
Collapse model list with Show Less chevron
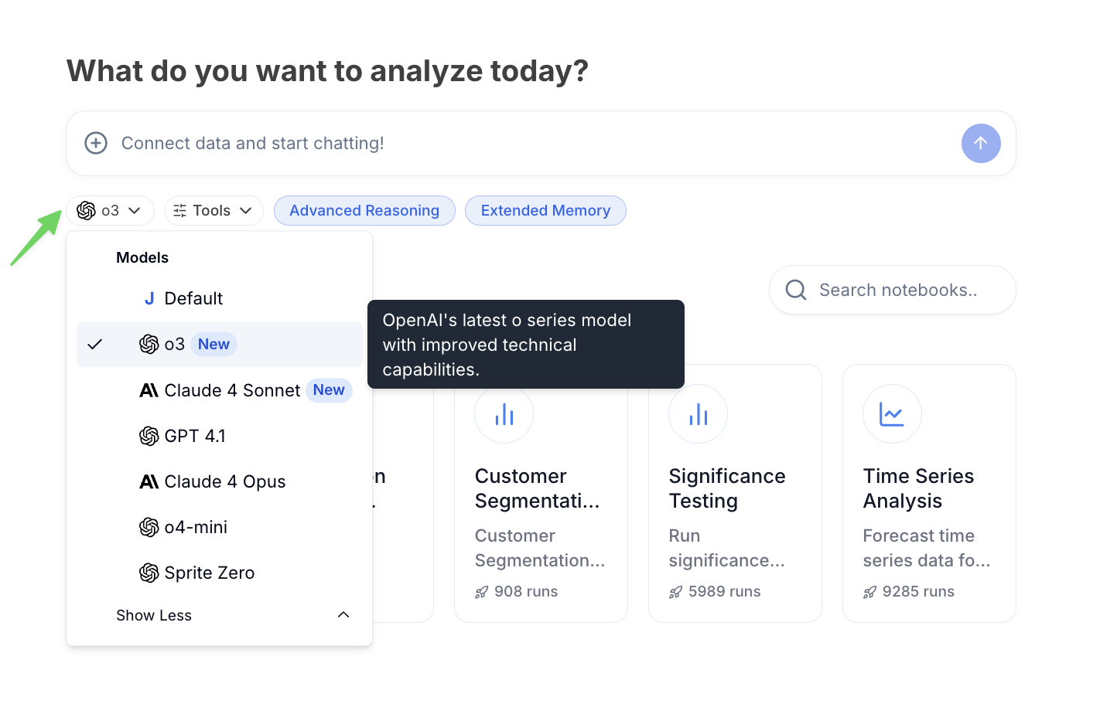(343, 615)
